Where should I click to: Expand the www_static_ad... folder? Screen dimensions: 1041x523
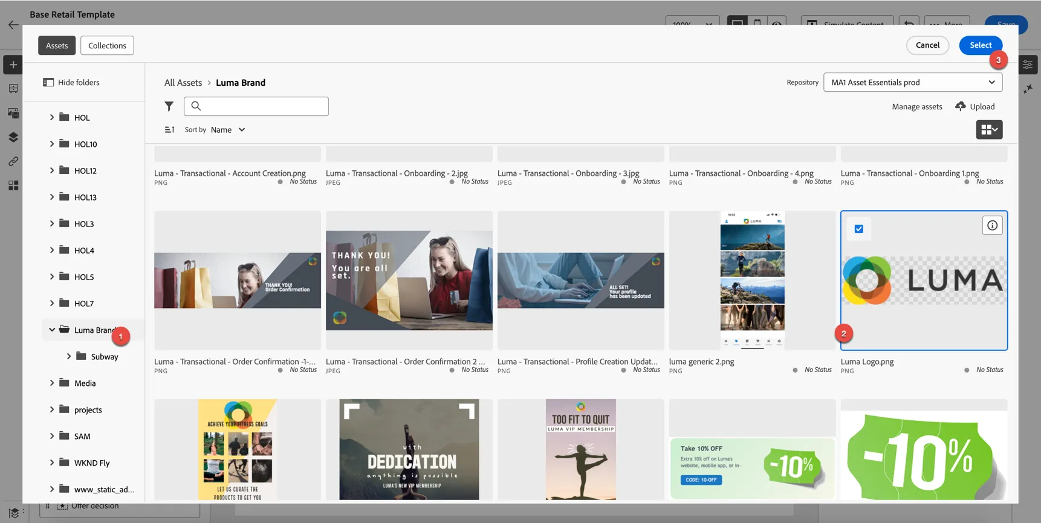(x=52, y=489)
